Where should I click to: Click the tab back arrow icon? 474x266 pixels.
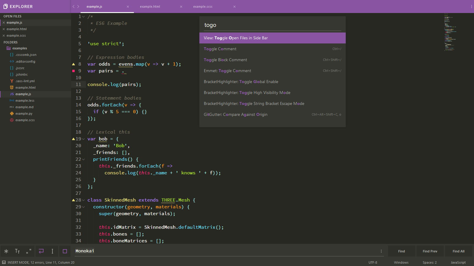click(x=73, y=7)
